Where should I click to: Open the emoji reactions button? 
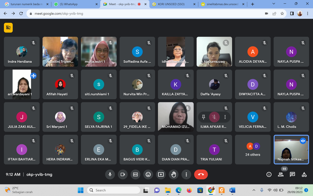pyautogui.click(x=148, y=174)
